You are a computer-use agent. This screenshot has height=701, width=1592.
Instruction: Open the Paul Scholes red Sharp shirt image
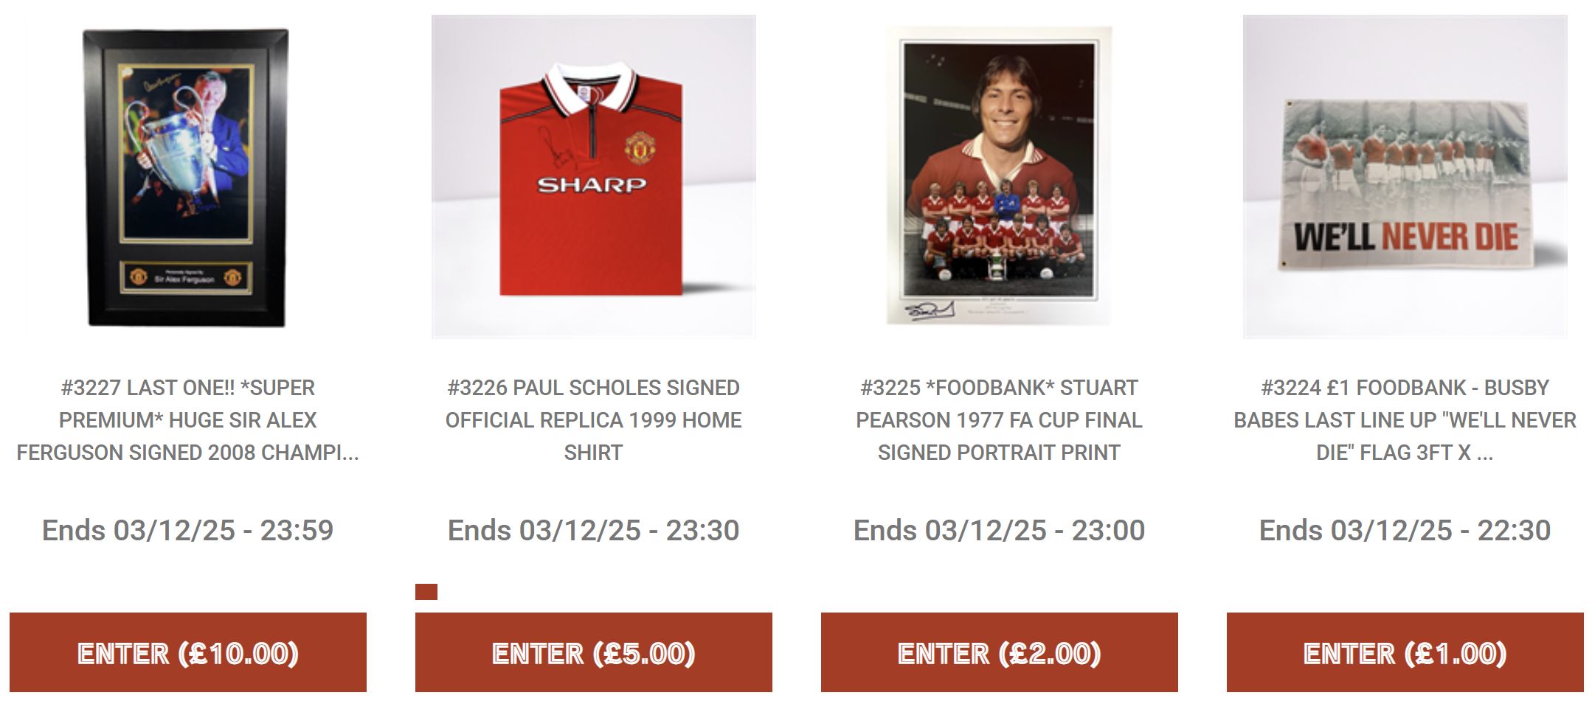[593, 177]
